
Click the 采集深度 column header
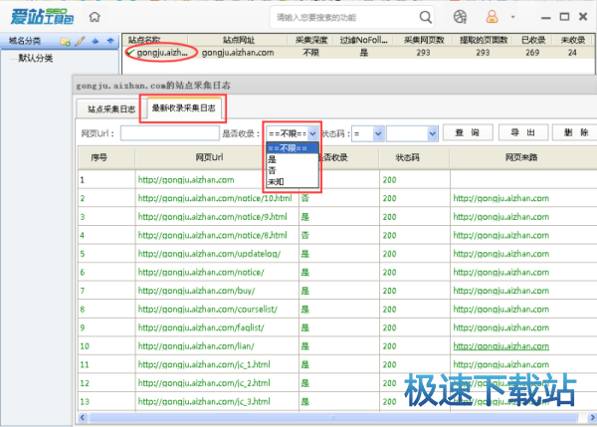pos(311,40)
